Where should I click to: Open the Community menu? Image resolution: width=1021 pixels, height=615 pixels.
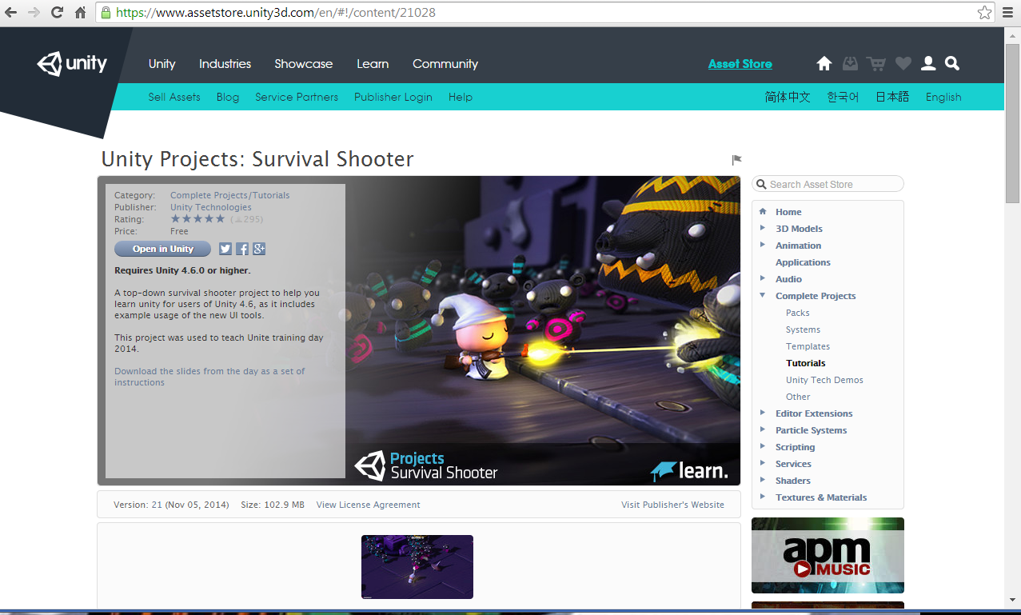tap(445, 64)
